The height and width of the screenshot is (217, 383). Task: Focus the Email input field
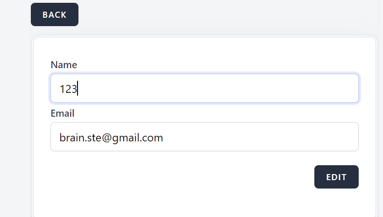204,137
